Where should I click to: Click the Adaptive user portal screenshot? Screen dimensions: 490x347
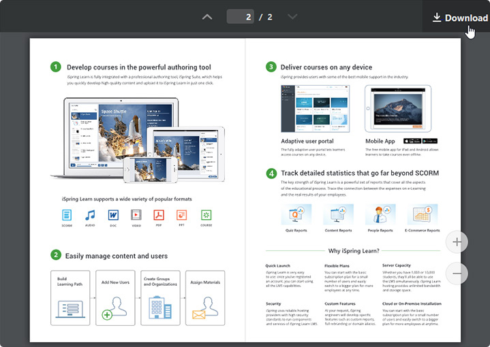(315, 109)
